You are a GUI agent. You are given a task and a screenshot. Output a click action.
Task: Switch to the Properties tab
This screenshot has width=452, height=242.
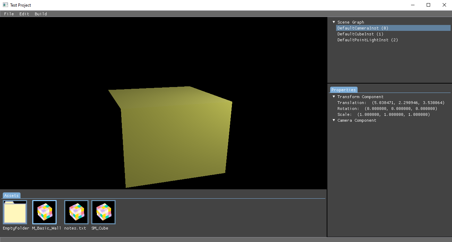pos(343,90)
